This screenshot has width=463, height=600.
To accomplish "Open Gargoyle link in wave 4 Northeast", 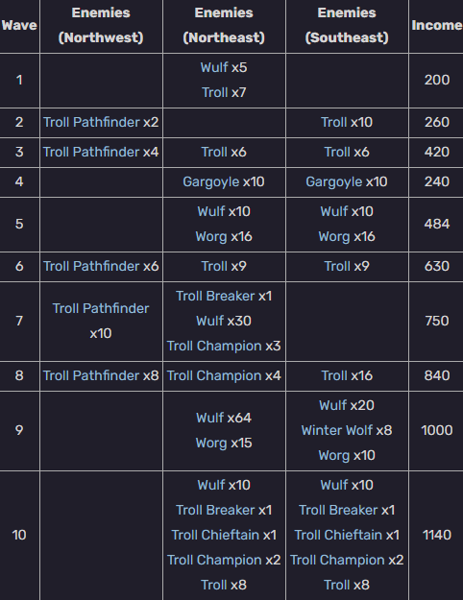I will [x=211, y=182].
